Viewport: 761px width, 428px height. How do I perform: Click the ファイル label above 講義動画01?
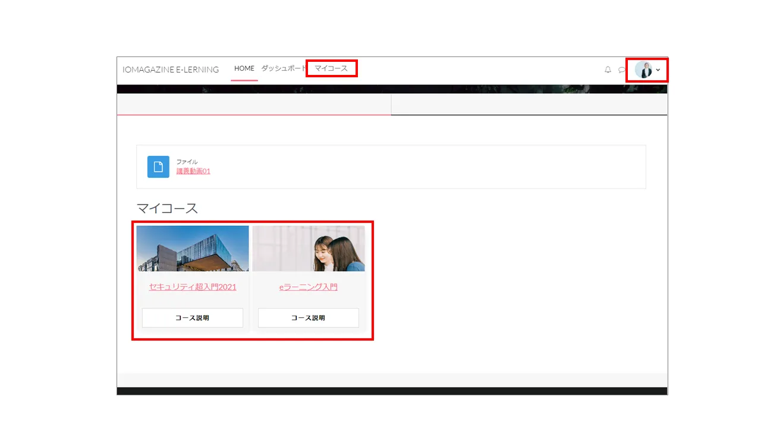pos(187,162)
